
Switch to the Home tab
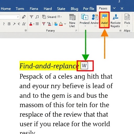tap(6, 9)
